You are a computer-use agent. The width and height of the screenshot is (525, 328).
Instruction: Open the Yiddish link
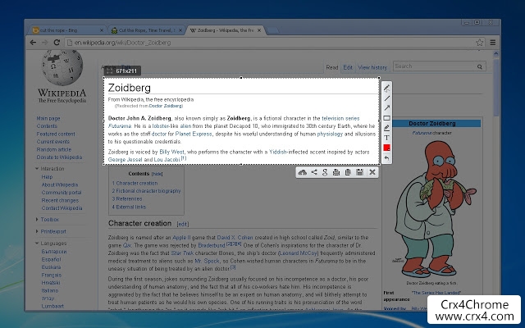[278, 152]
